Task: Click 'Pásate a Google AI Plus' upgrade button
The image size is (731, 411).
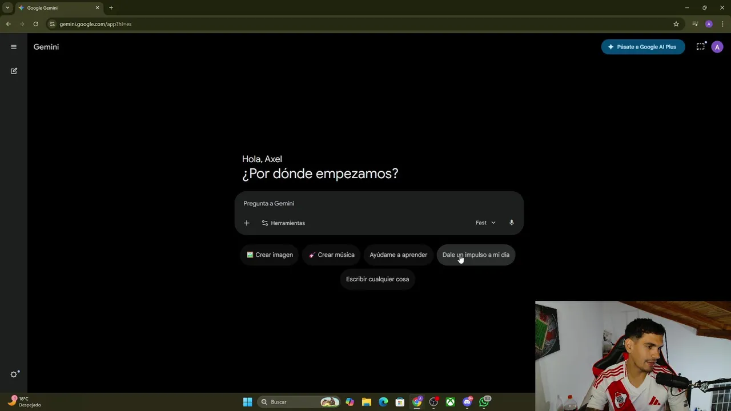Action: pyautogui.click(x=643, y=47)
